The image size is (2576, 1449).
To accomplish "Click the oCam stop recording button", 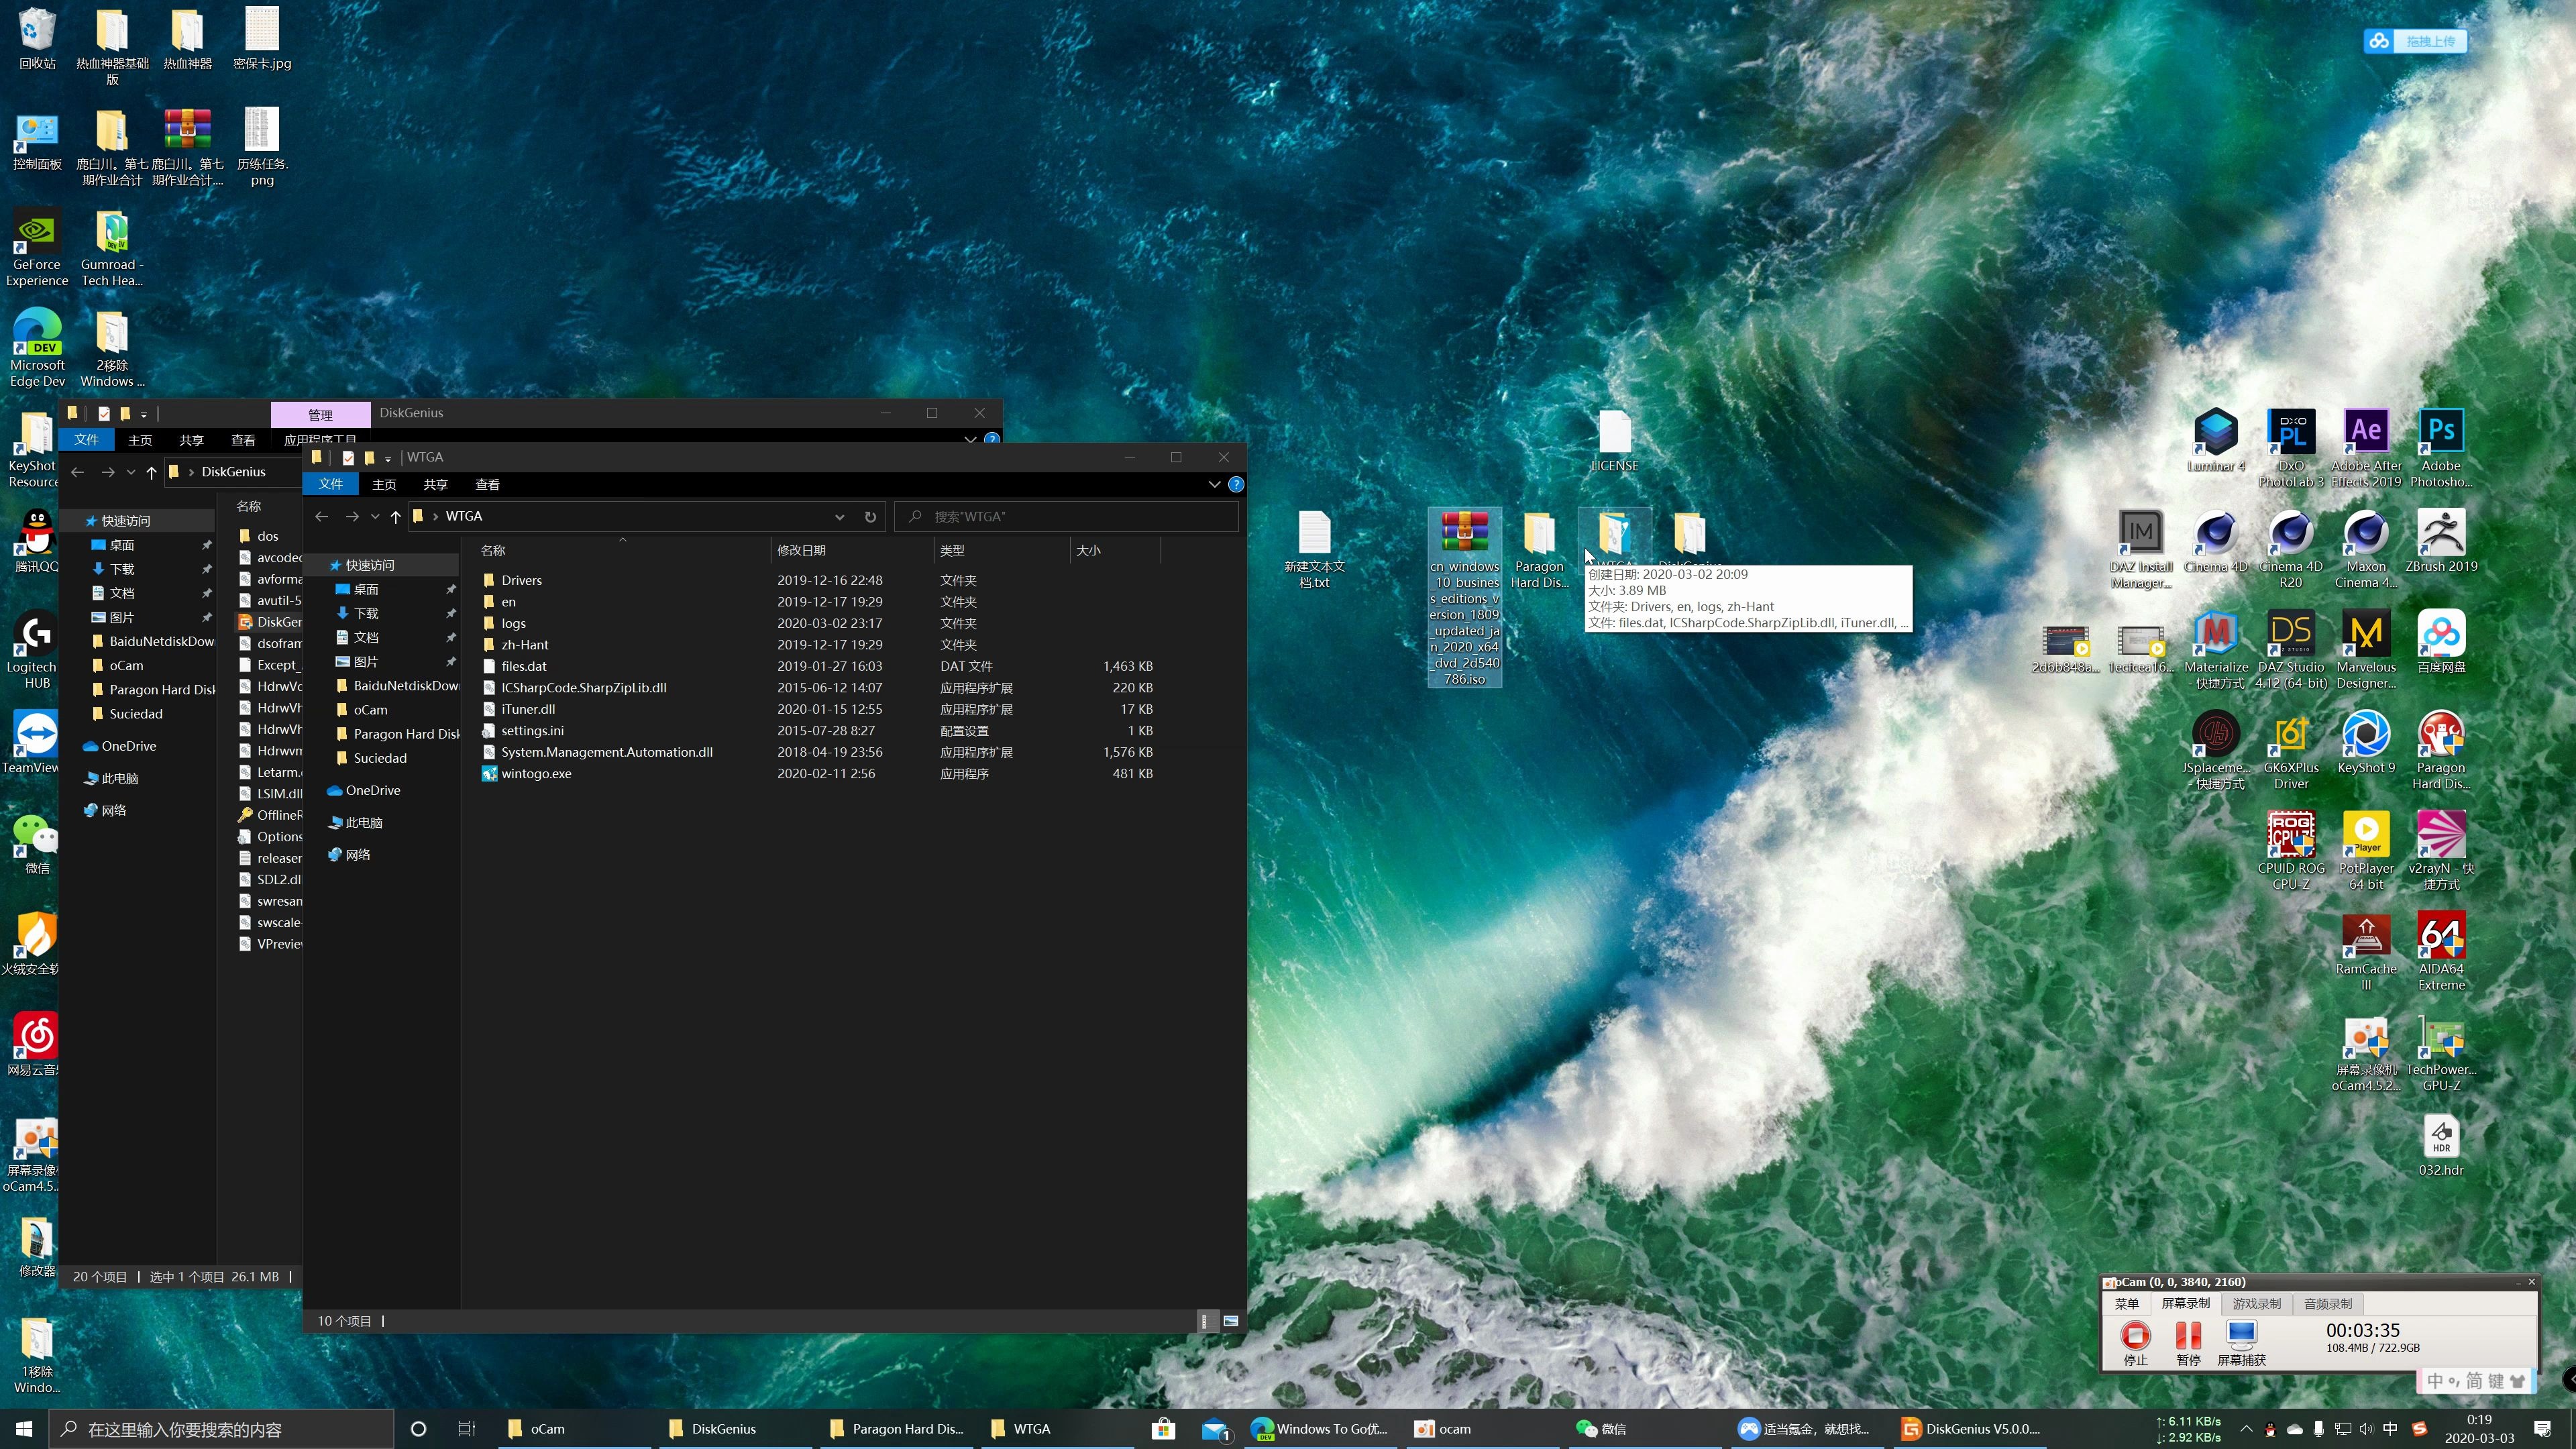I will [2135, 1337].
